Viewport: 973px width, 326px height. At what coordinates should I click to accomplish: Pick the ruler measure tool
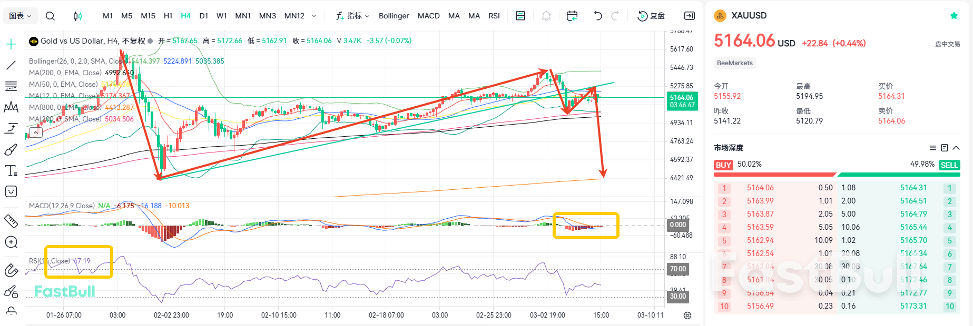[x=11, y=221]
